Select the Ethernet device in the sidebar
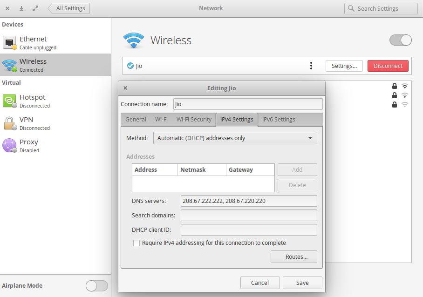 tap(33, 42)
